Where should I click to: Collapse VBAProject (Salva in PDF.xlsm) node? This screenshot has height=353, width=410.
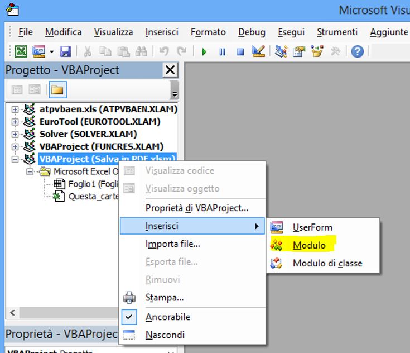click(x=15, y=159)
